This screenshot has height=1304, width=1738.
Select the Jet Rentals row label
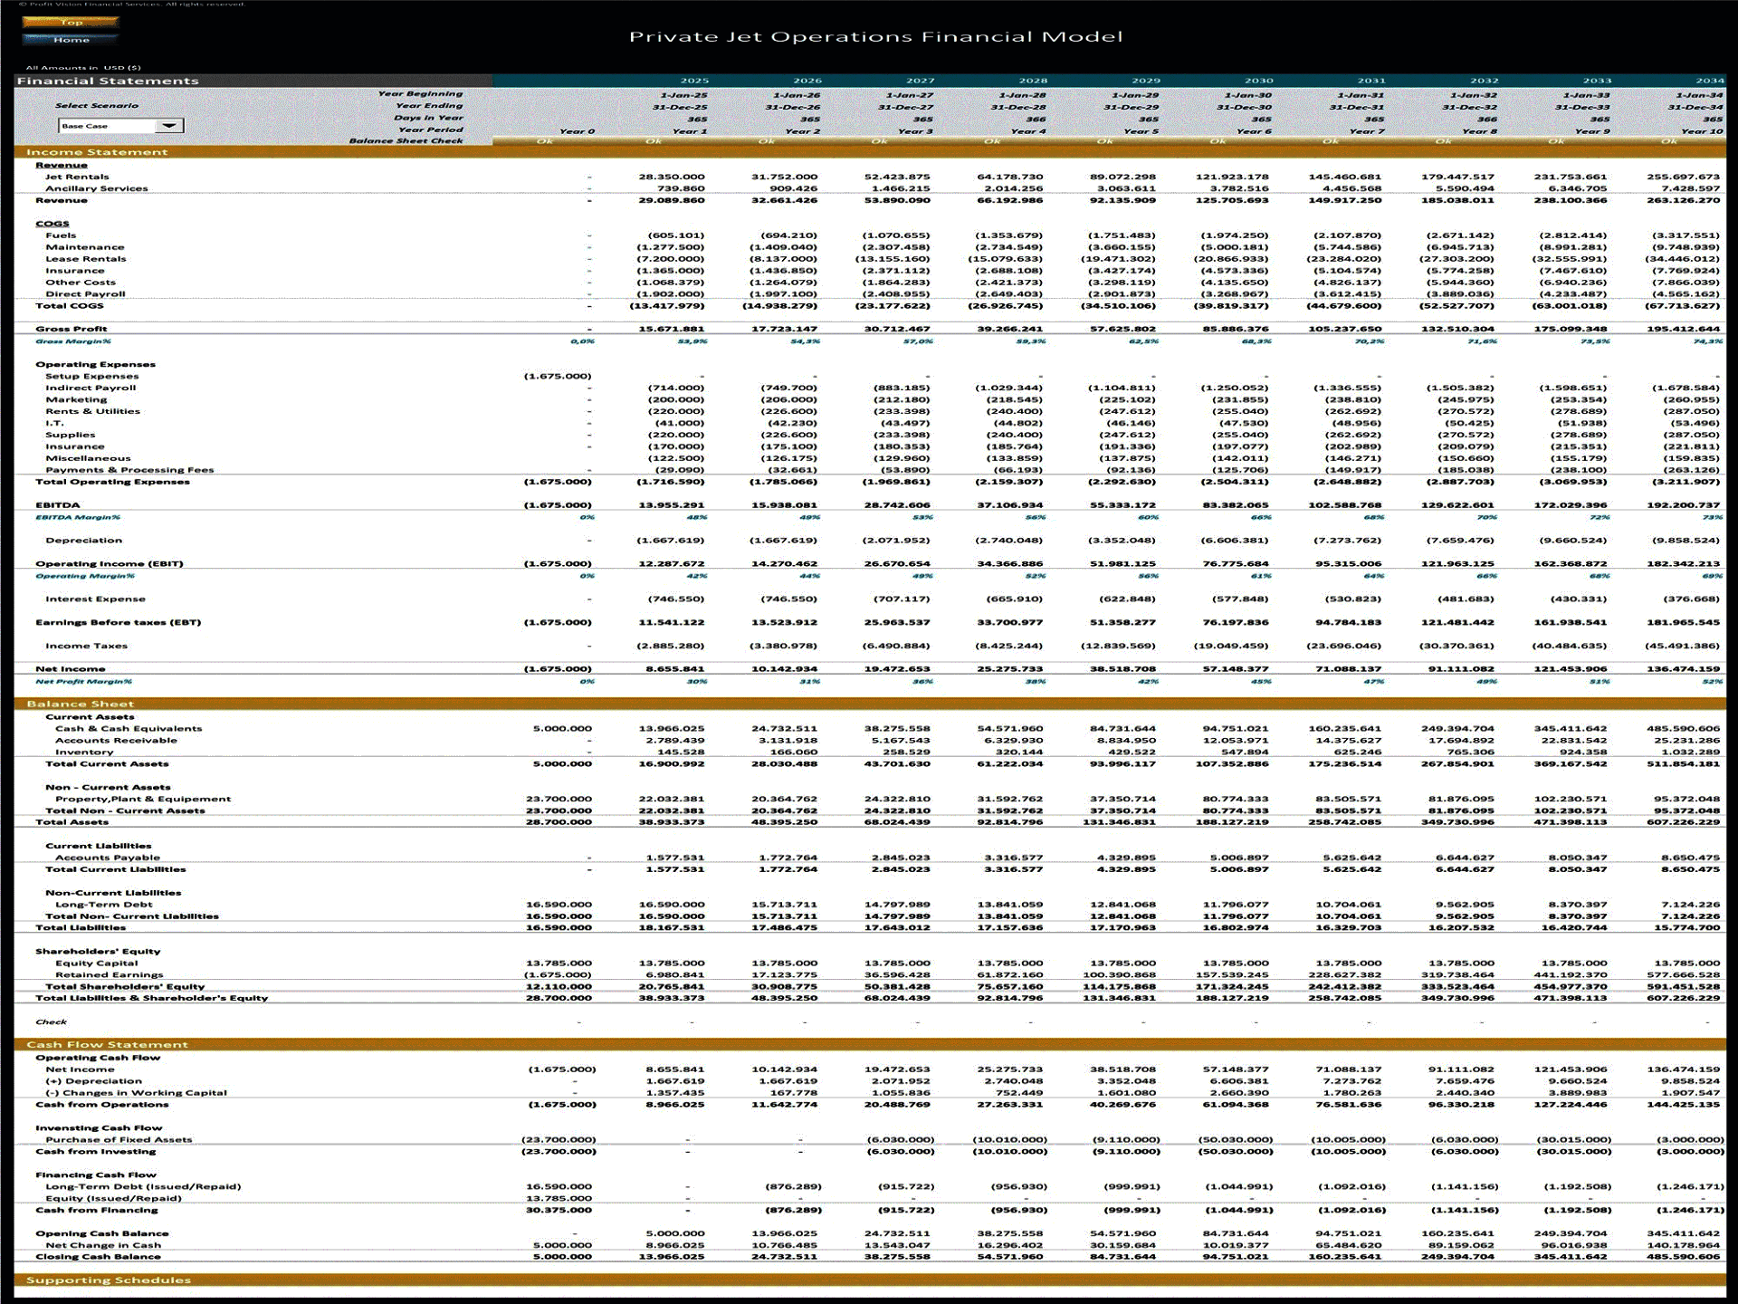point(77,177)
